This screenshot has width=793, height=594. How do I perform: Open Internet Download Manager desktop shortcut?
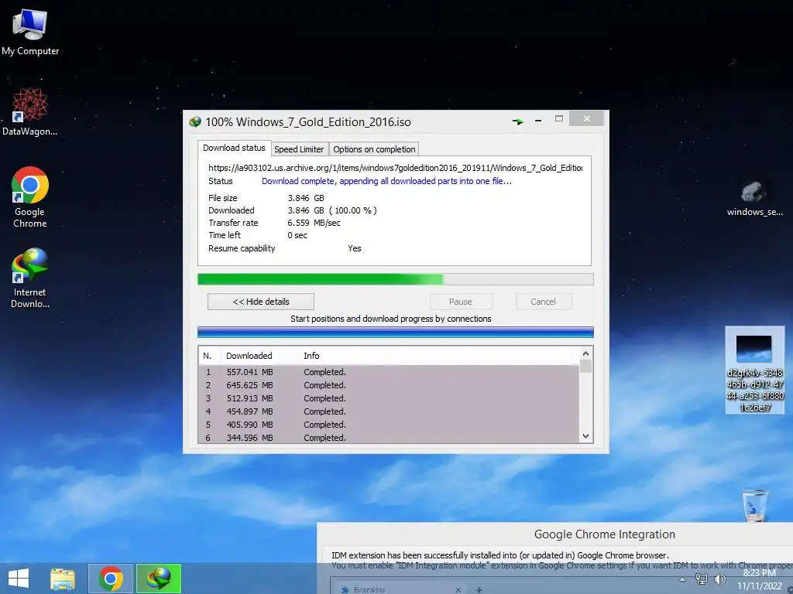30,278
